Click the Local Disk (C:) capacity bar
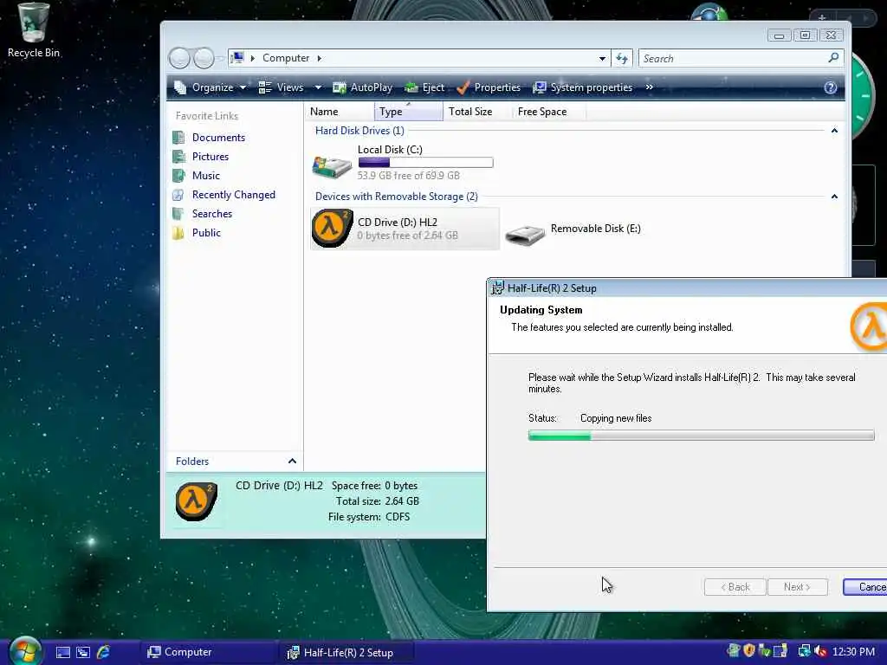Image resolution: width=887 pixels, height=665 pixels. click(425, 163)
